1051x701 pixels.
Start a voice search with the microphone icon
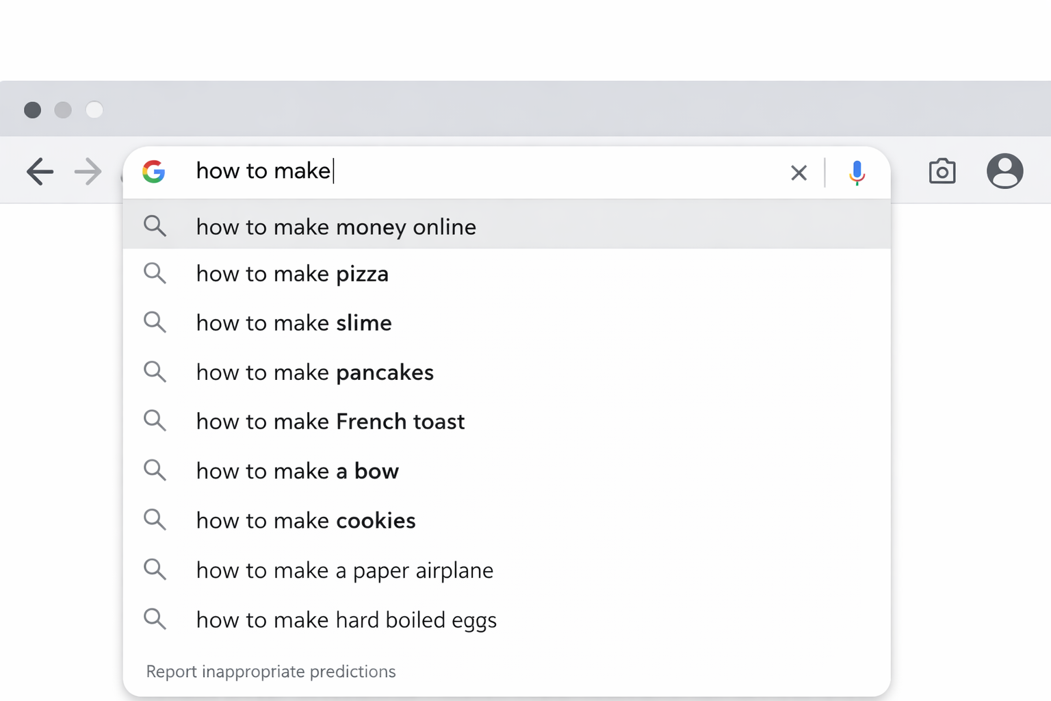[x=856, y=173]
